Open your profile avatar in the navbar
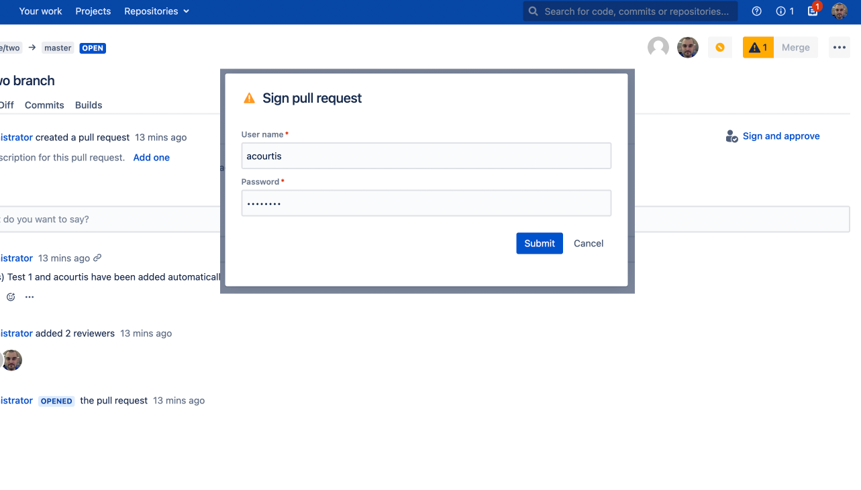Screen dimensions: 861x490 839,11
